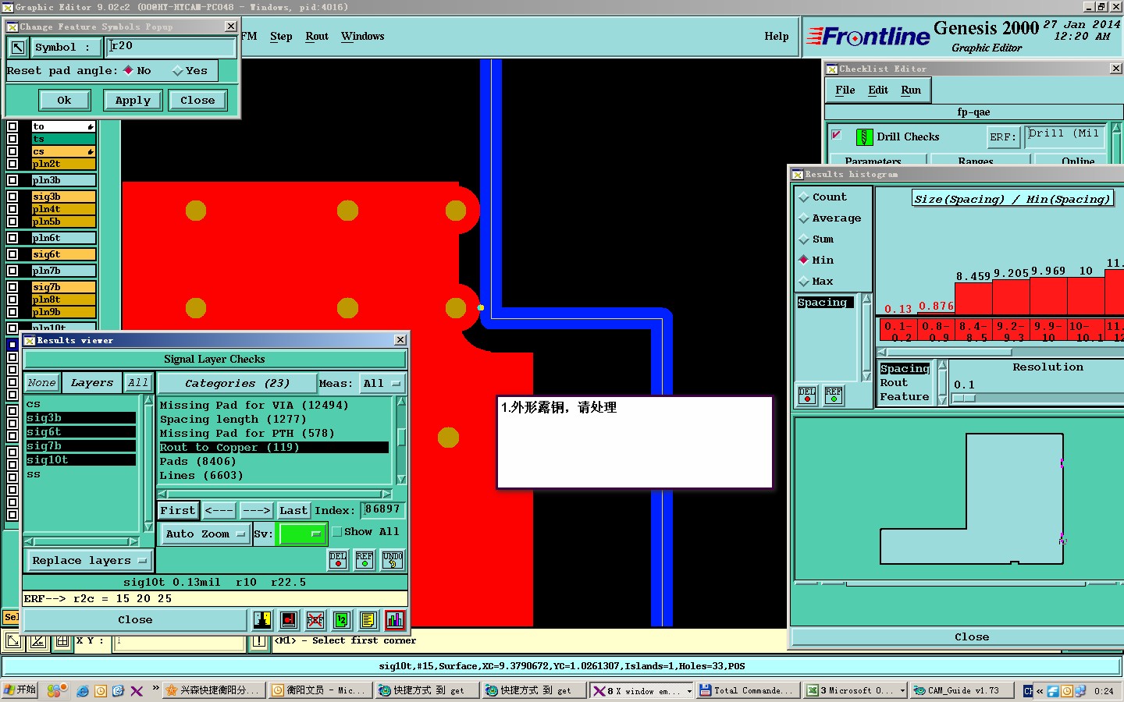Click next arrow ---> button

(x=256, y=511)
